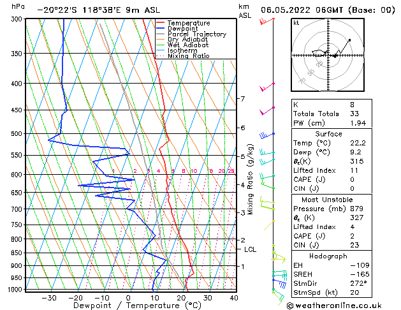Click the K index value 8
The image size is (401, 310).
coord(353,105)
